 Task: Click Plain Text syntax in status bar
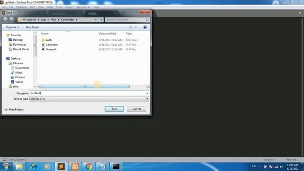pos(291,160)
